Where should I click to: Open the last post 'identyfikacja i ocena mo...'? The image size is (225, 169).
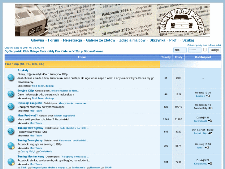pyautogui.click(x=73, y=103)
